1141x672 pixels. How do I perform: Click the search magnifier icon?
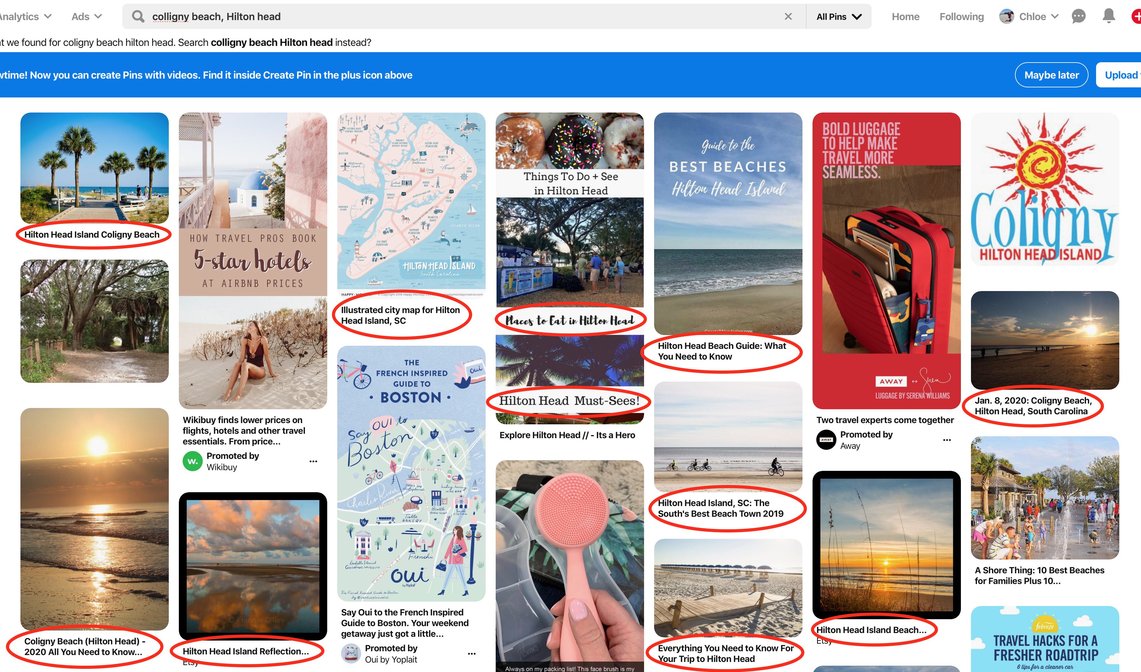138,17
